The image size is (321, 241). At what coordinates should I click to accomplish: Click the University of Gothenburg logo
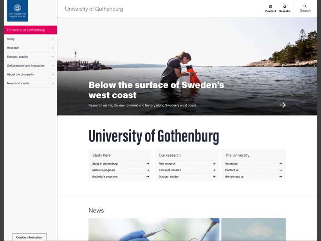(x=18, y=11)
